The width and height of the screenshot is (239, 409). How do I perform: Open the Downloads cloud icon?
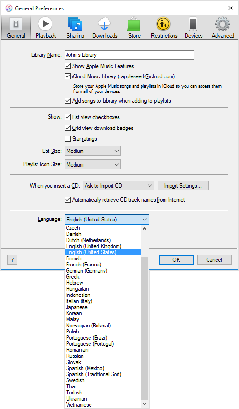coord(105,24)
